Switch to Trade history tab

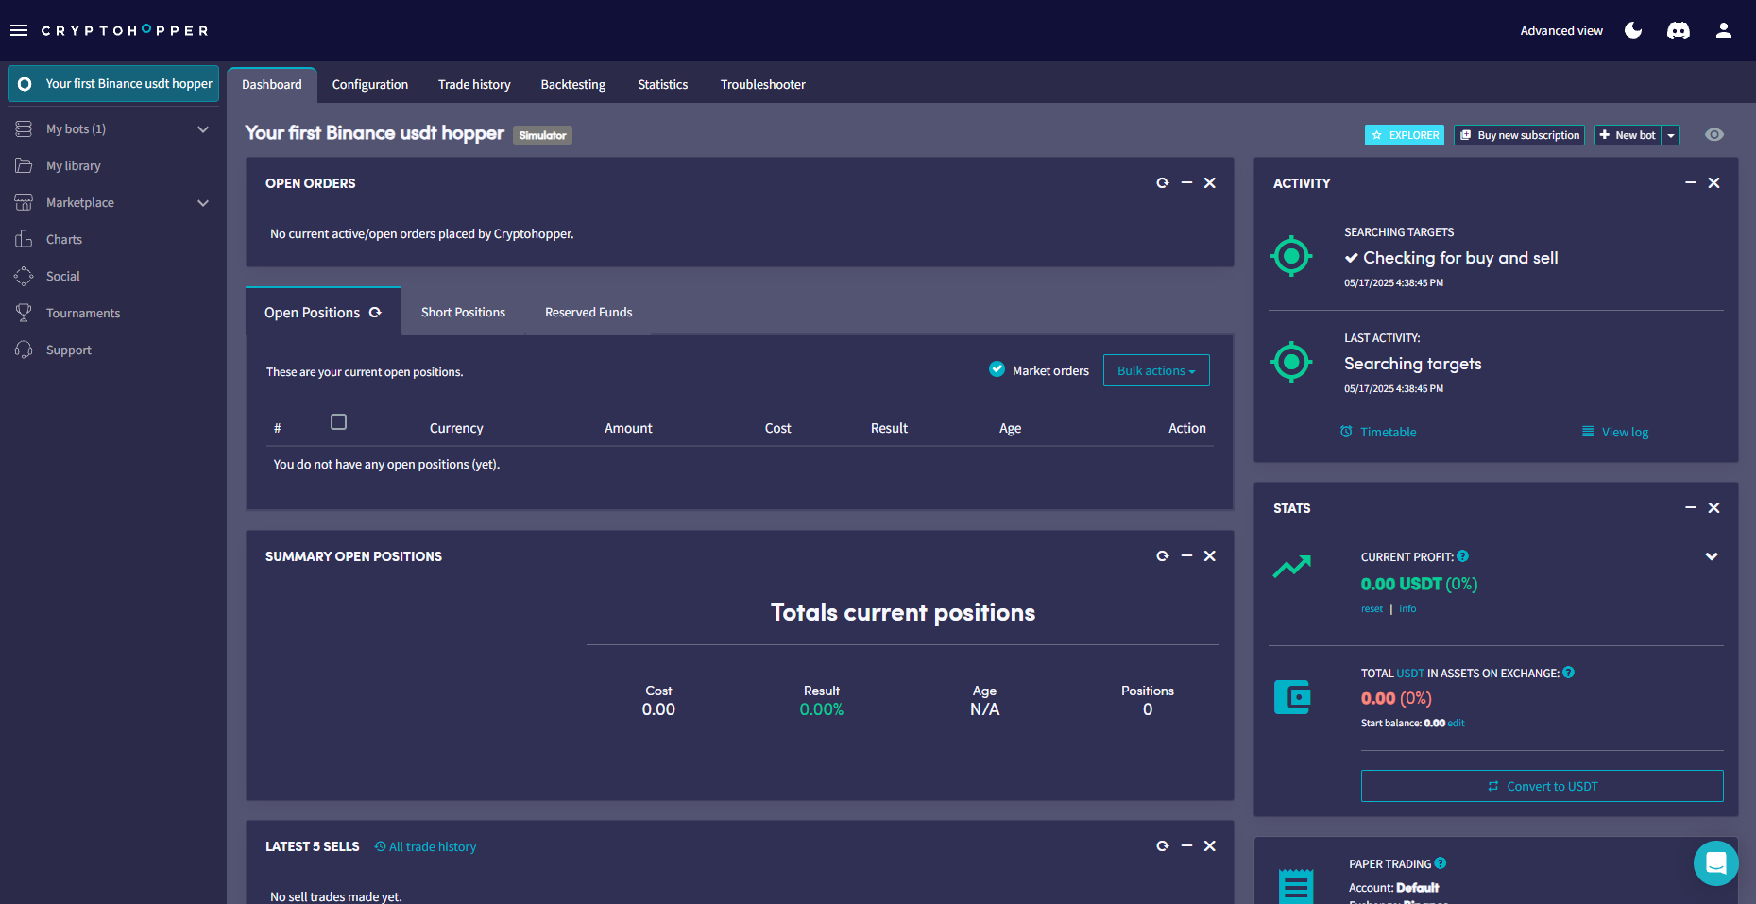click(x=474, y=84)
